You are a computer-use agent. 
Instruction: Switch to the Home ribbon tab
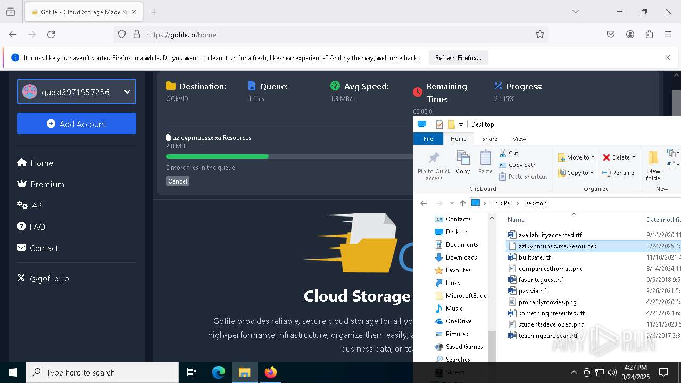coord(458,139)
